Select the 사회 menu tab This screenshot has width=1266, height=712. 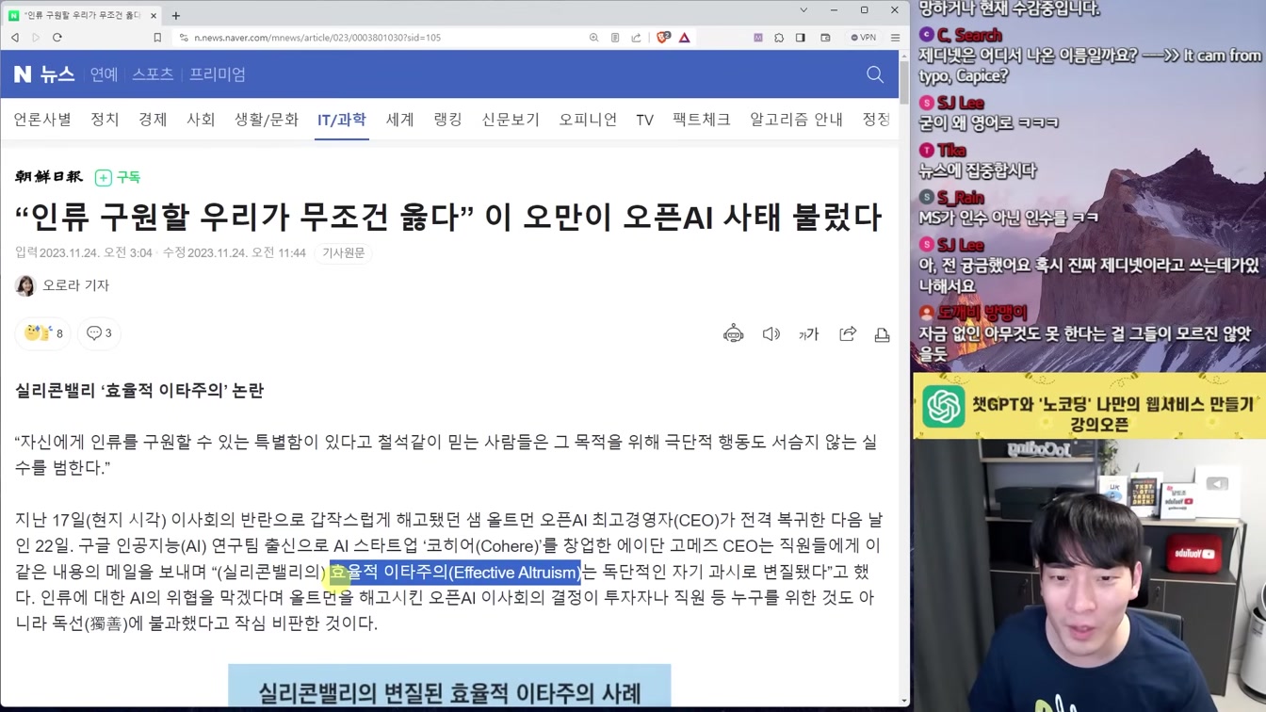tap(201, 120)
